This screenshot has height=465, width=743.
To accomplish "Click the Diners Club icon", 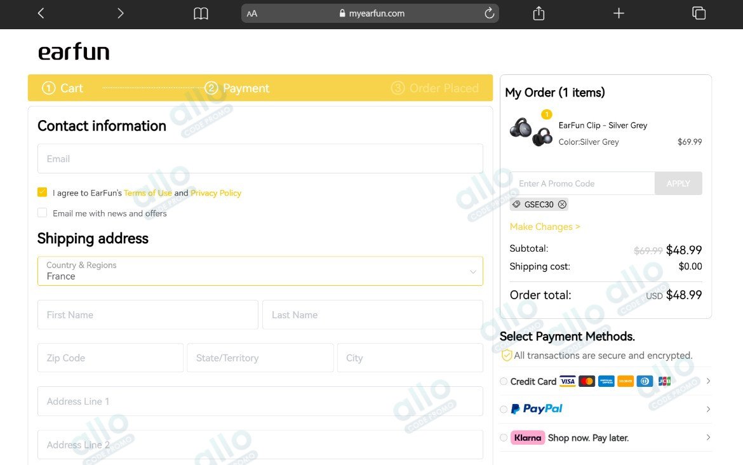I will tap(645, 381).
